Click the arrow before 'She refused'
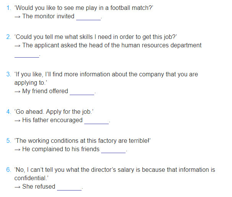 [x=18, y=187]
